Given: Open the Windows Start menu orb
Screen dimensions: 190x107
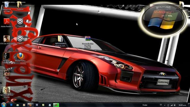Looking at the screenshot, I should click(4, 105).
